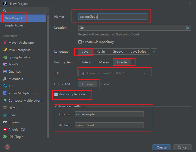The width and height of the screenshot is (196, 152).
Task: Click the IDE Plugin puzzle icon
Action: point(5,137)
